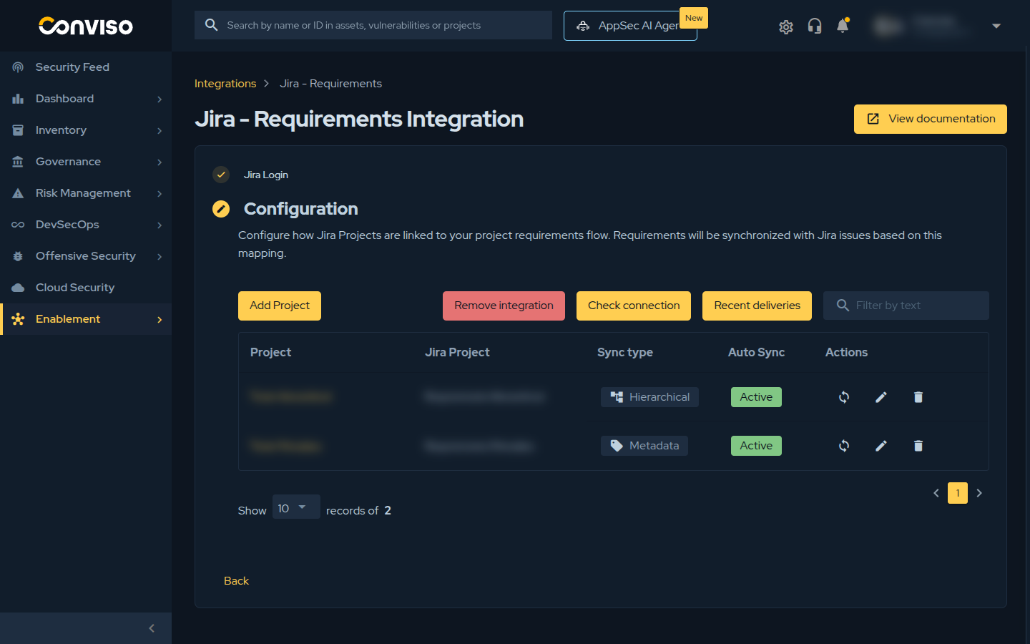Click Check connection button

click(634, 306)
